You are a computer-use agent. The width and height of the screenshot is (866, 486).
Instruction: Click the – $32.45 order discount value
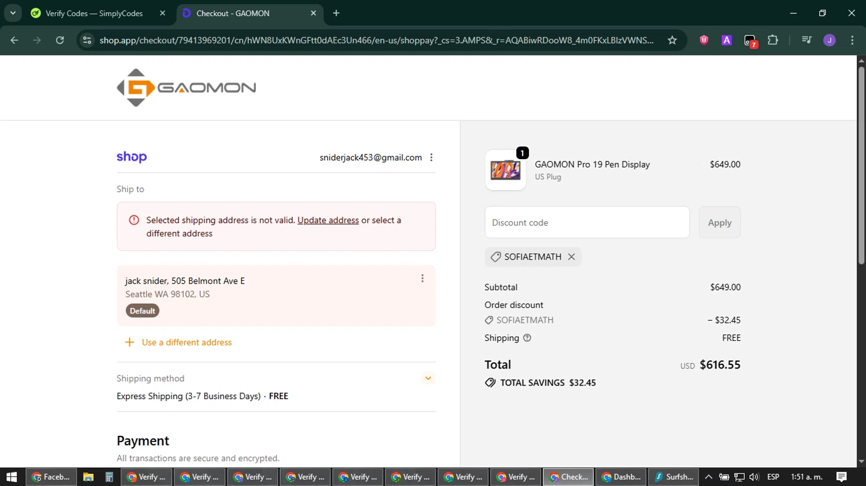click(724, 320)
